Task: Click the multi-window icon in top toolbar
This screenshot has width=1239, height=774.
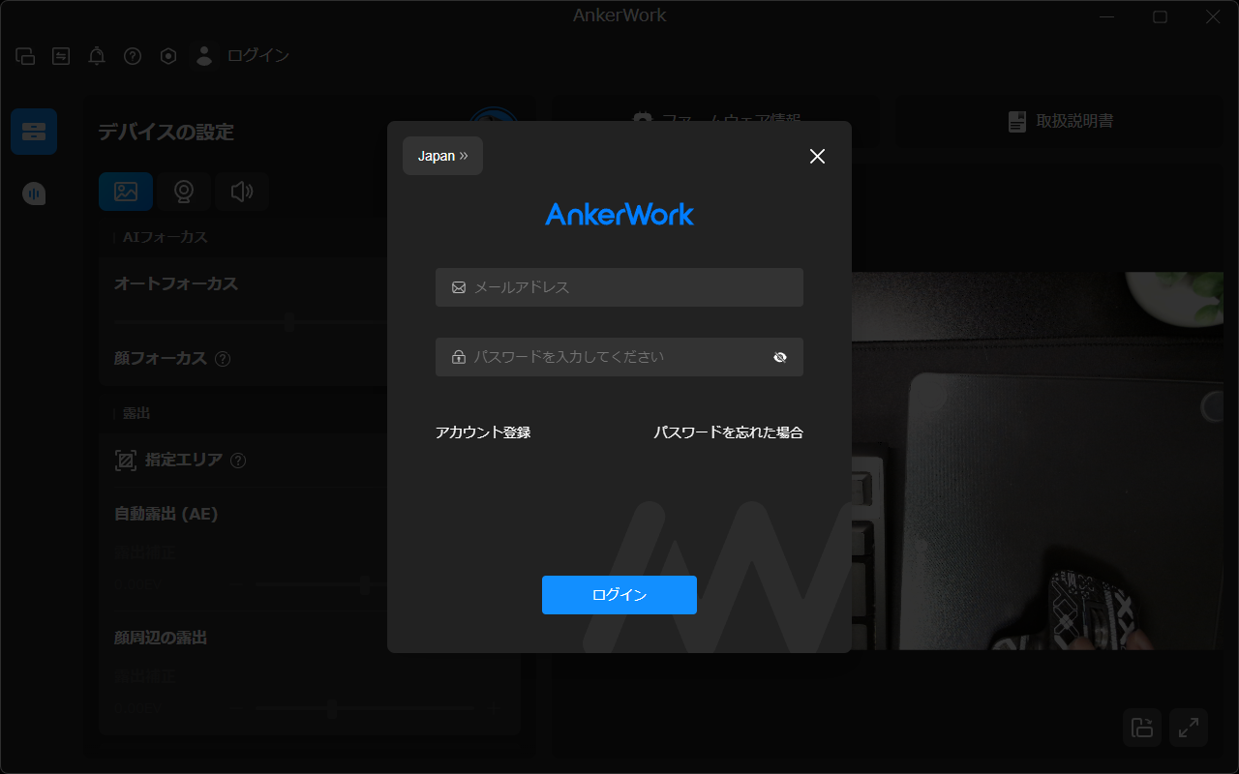Action: click(x=25, y=56)
